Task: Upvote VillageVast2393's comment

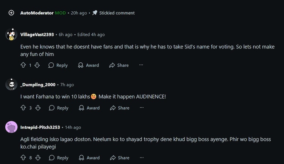Action: pyautogui.click(x=23, y=65)
